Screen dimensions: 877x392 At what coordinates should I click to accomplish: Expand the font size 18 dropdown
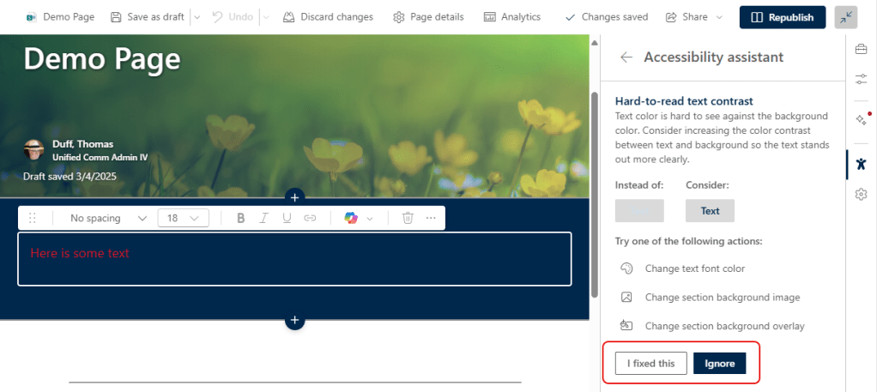click(x=183, y=218)
